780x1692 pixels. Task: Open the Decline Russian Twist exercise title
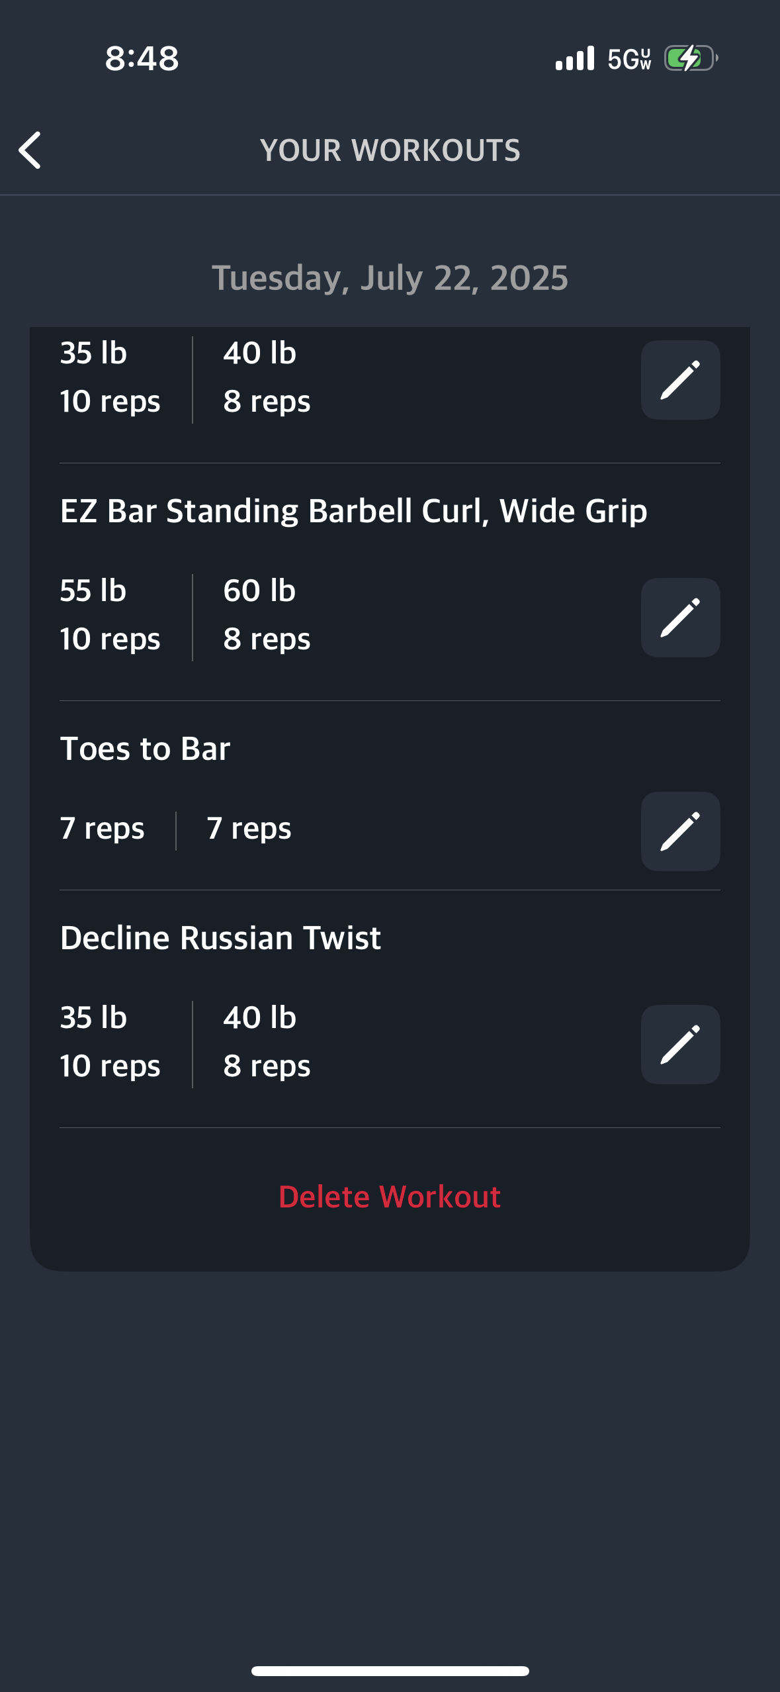[x=220, y=938]
